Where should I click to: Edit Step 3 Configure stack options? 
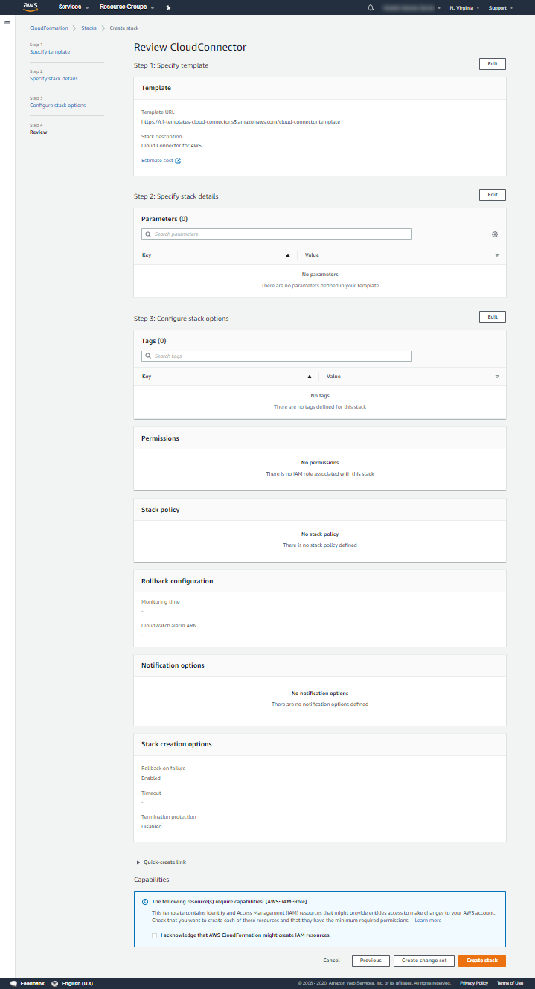[x=493, y=317]
